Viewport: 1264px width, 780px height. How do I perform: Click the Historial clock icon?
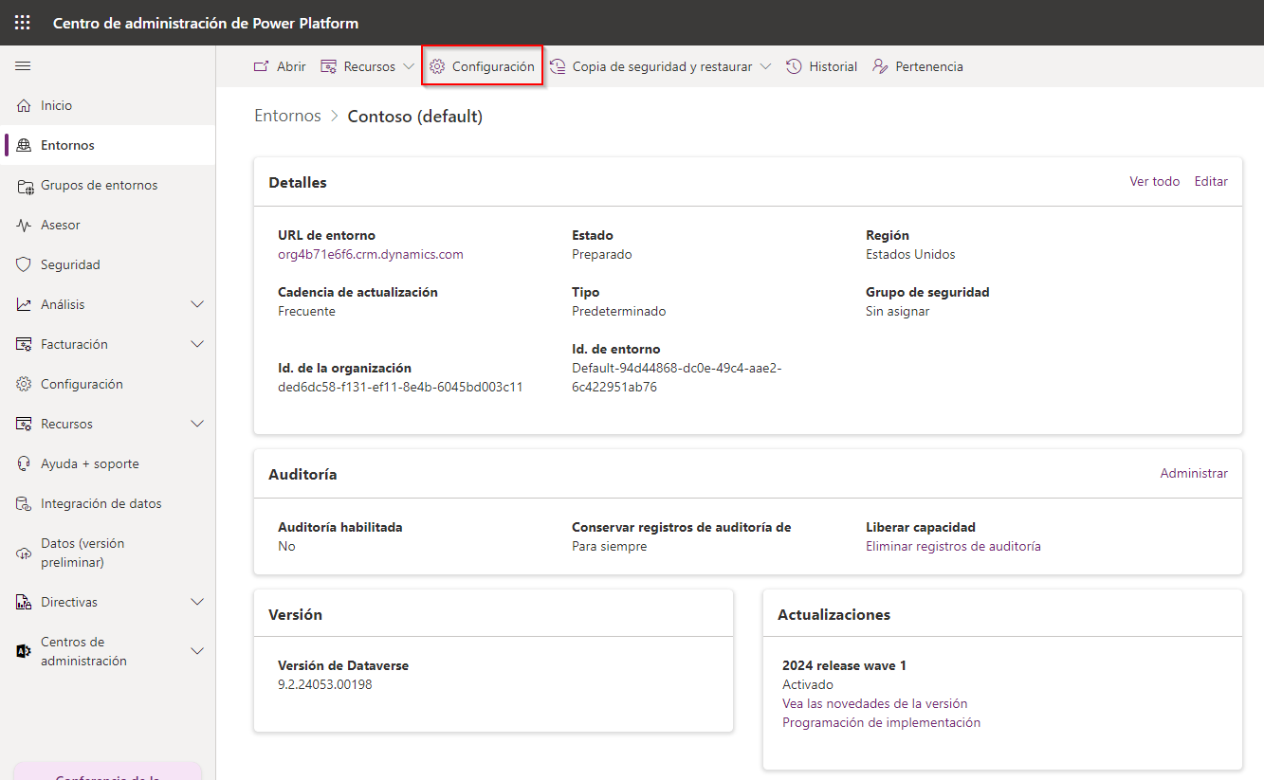pos(794,66)
